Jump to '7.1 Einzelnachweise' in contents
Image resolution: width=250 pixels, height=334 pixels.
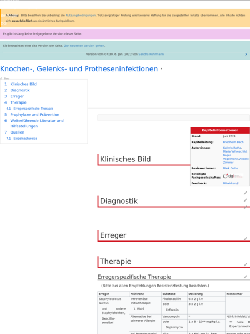point(22,139)
